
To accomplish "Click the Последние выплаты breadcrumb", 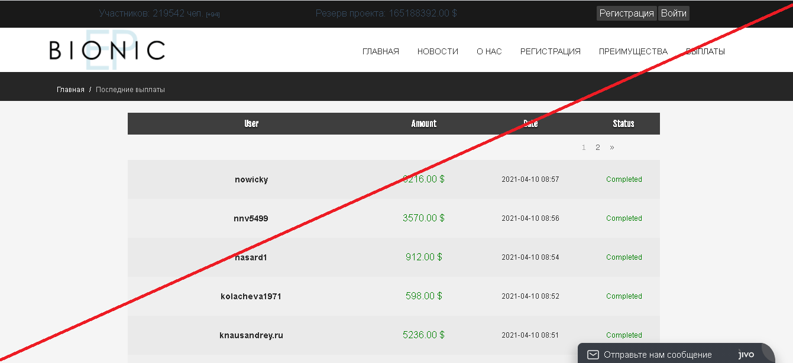I will (131, 90).
